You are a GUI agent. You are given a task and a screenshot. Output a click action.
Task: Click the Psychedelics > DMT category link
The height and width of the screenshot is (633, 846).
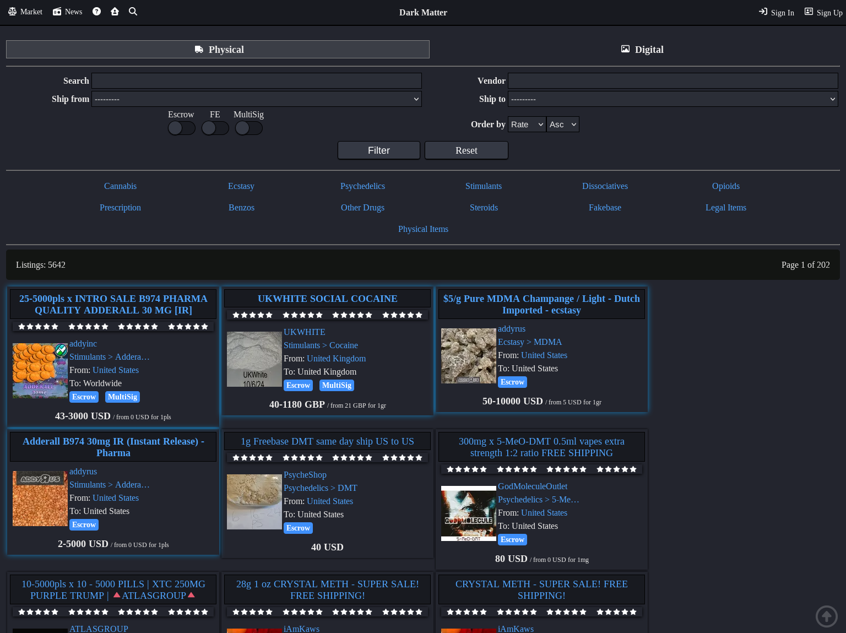pyautogui.click(x=321, y=488)
